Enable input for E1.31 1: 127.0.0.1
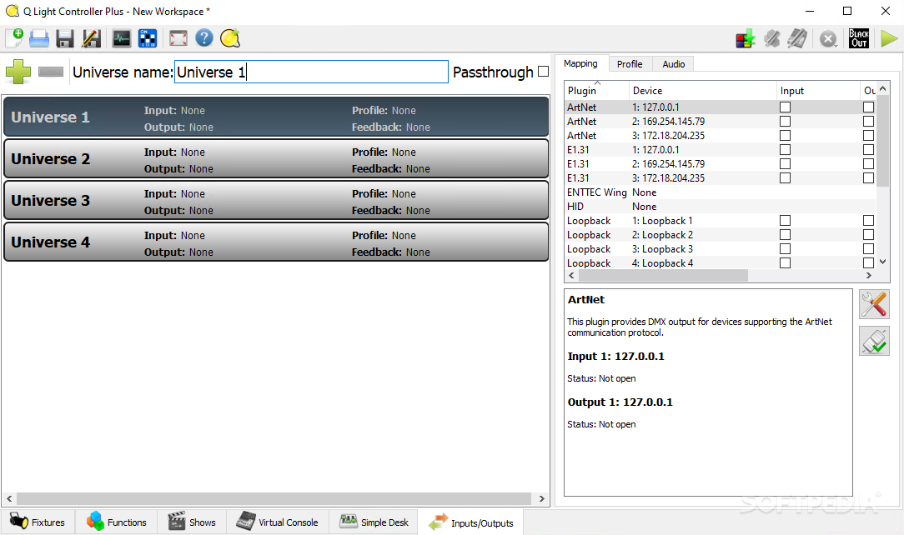This screenshot has height=535, width=904. (x=786, y=150)
